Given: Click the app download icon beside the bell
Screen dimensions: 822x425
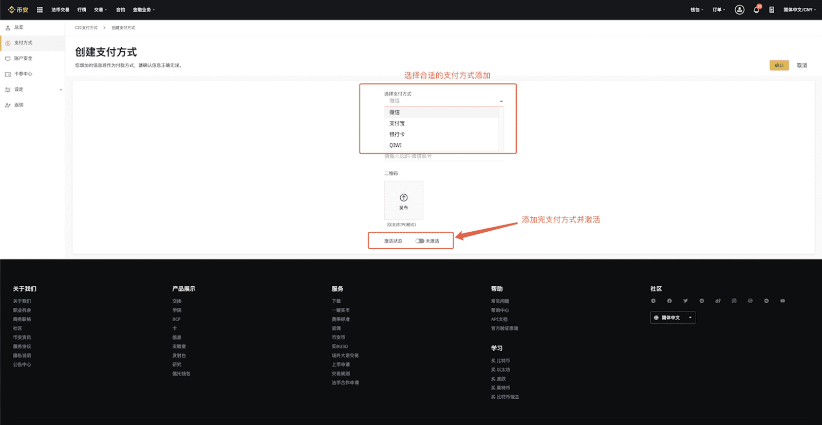Looking at the screenshot, I should pyautogui.click(x=772, y=10).
